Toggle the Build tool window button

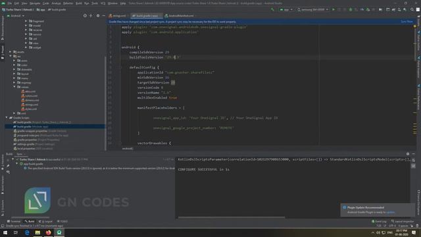[x=30, y=221]
